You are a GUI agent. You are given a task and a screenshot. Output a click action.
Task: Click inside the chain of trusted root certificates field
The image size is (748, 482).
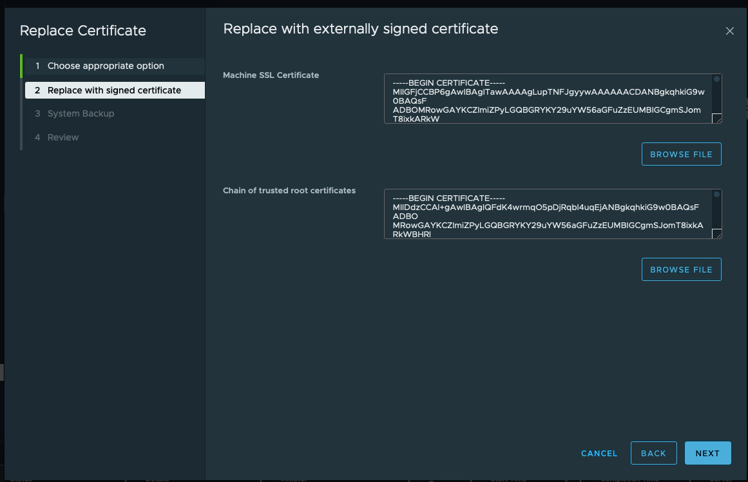pos(548,213)
